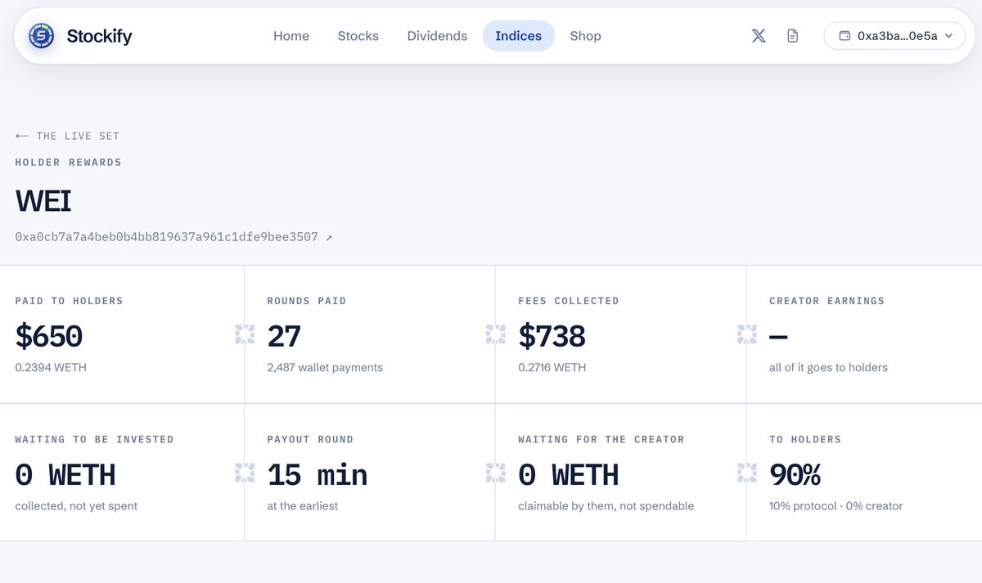The width and height of the screenshot is (982, 583).
Task: Click the 2,487 wallet payments text
Action: click(x=325, y=368)
